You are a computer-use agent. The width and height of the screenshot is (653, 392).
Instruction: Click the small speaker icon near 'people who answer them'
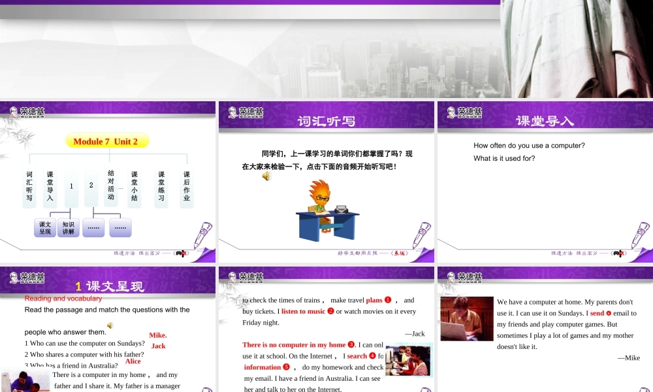[x=110, y=325]
